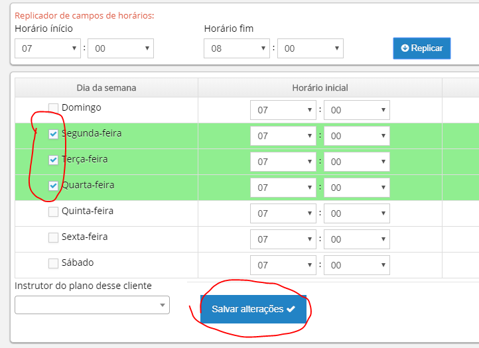Uncheck the Segunda-feira checkbox
The width and height of the screenshot is (479, 348).
tap(53, 134)
